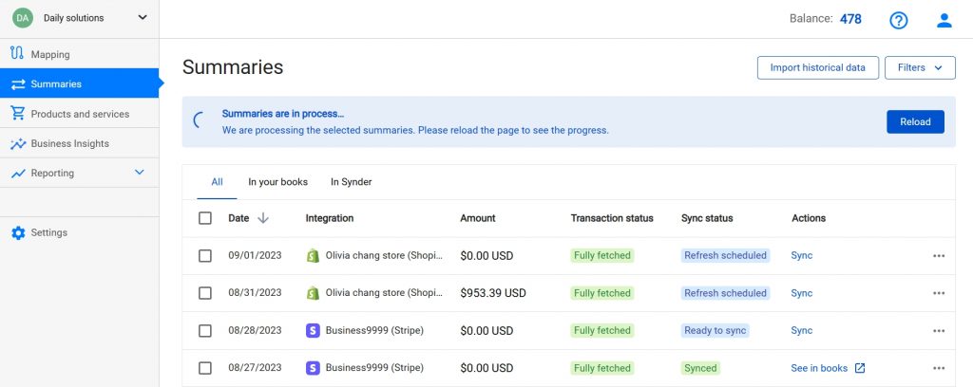
Task: Click the 08/27/2023 date cell
Action: click(x=255, y=368)
